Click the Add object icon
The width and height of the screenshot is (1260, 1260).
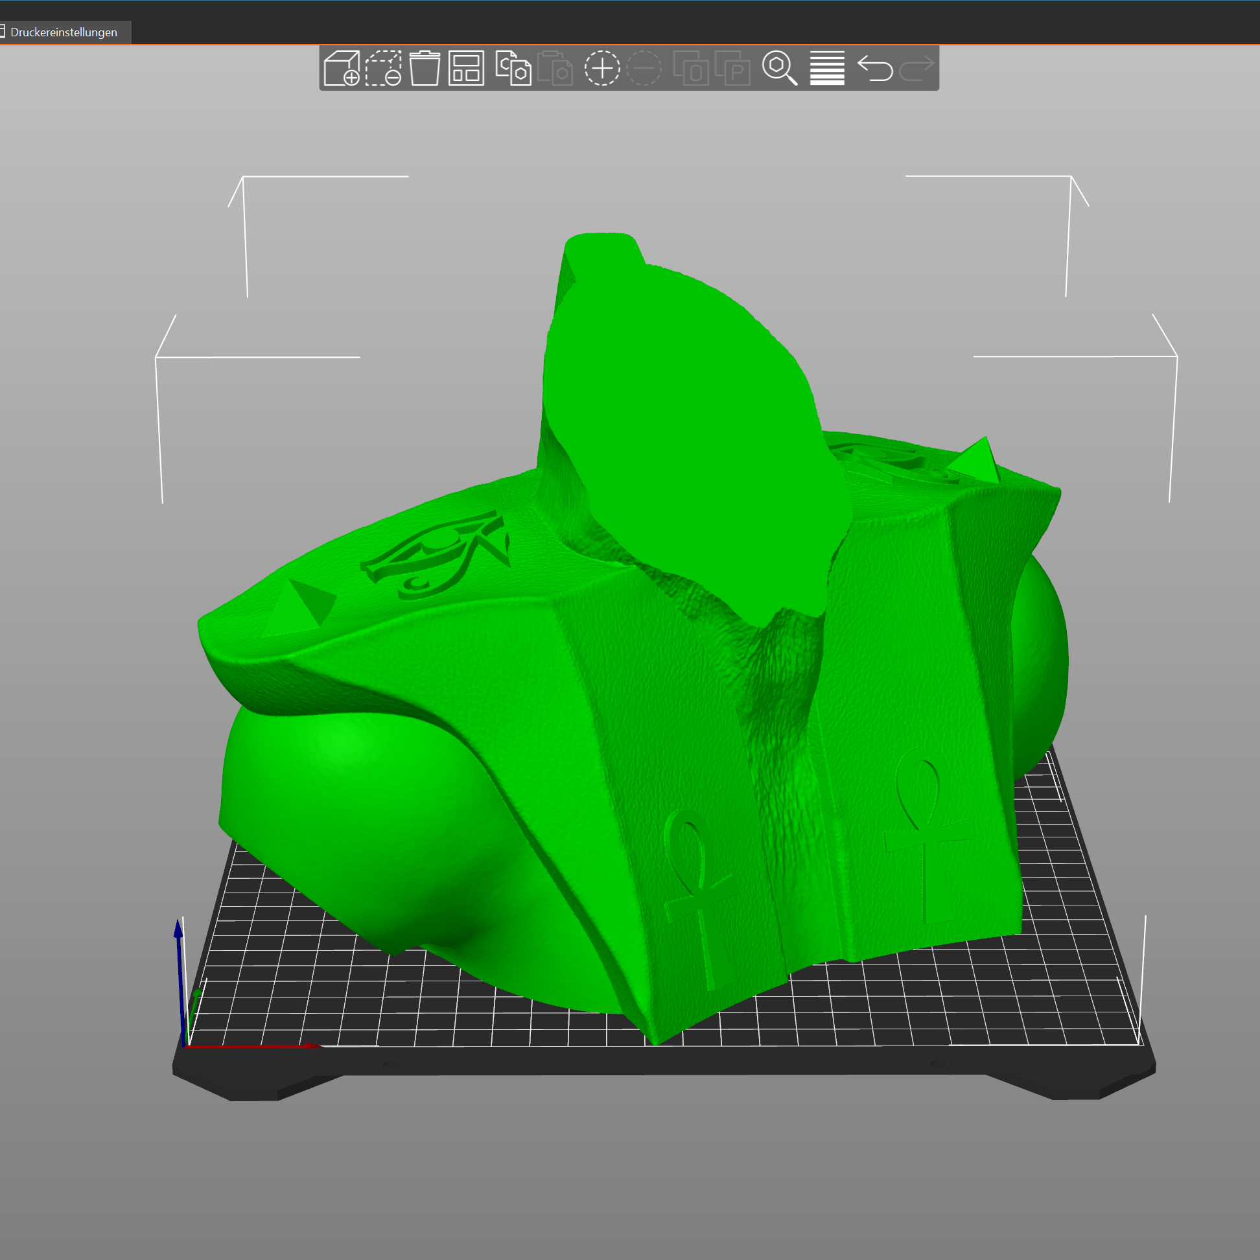(342, 68)
